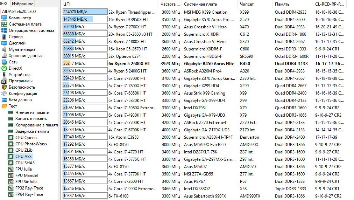Viewport: 354px width, 200px height.
Task: Open the CPU AES test
Action: coord(23,156)
